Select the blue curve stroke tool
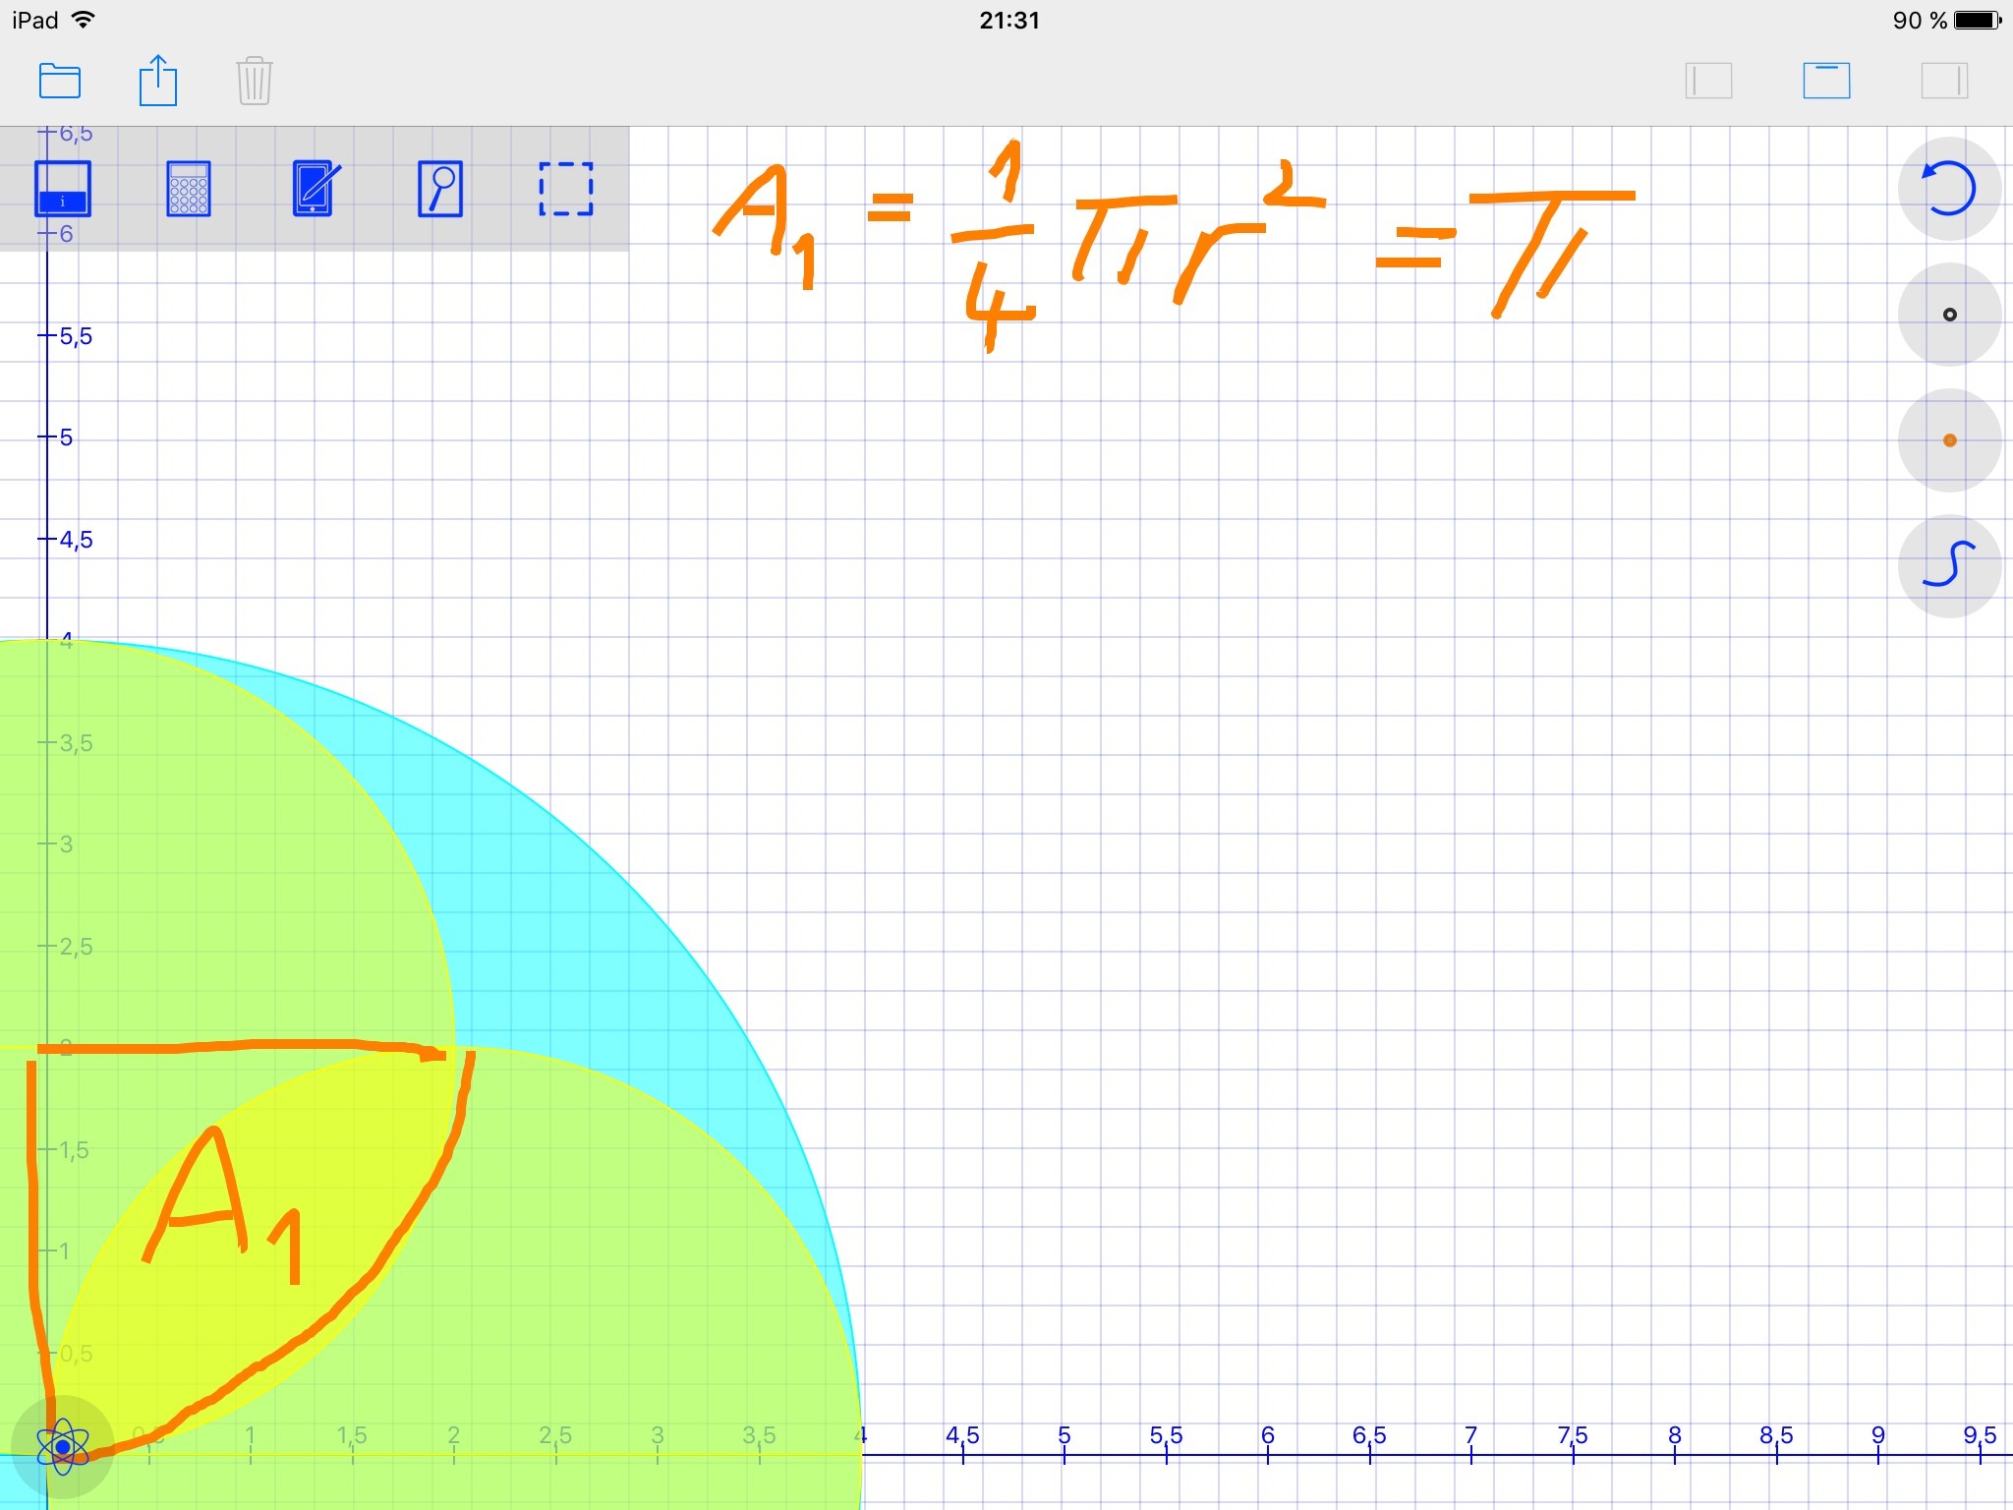The width and height of the screenshot is (2013, 1510). coord(1948,565)
